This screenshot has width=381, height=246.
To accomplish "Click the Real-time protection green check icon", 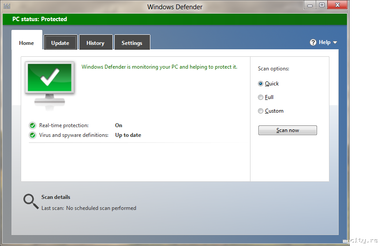I will coord(32,125).
